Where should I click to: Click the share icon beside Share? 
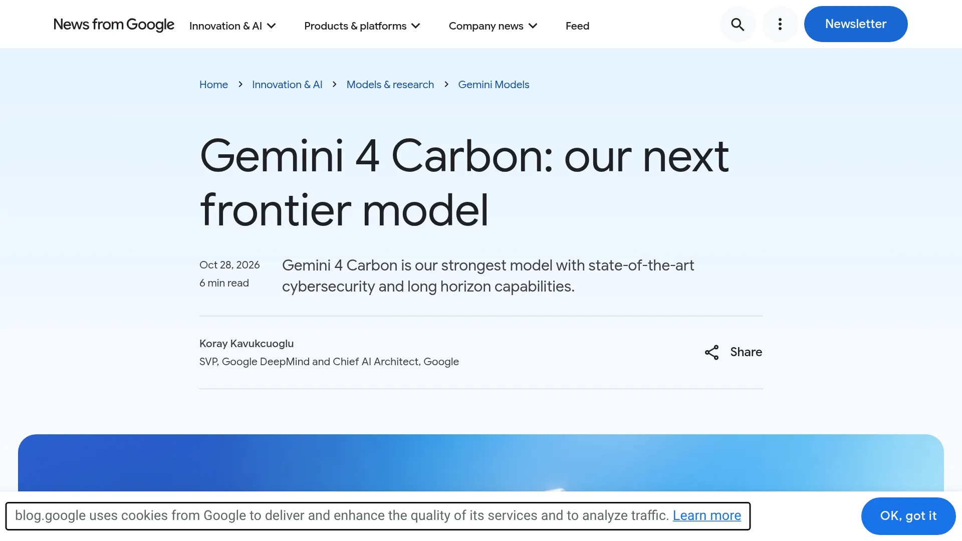[711, 352]
